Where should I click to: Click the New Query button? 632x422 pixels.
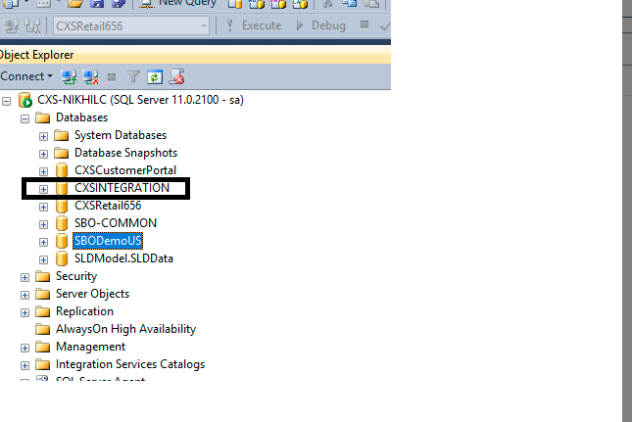click(x=178, y=4)
